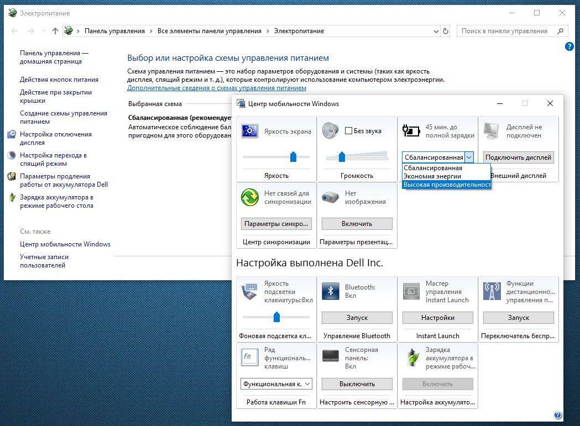Image resolution: width=580 pixels, height=426 pixels.
Task: Click the Bluetooth icon tile
Action: click(x=331, y=291)
